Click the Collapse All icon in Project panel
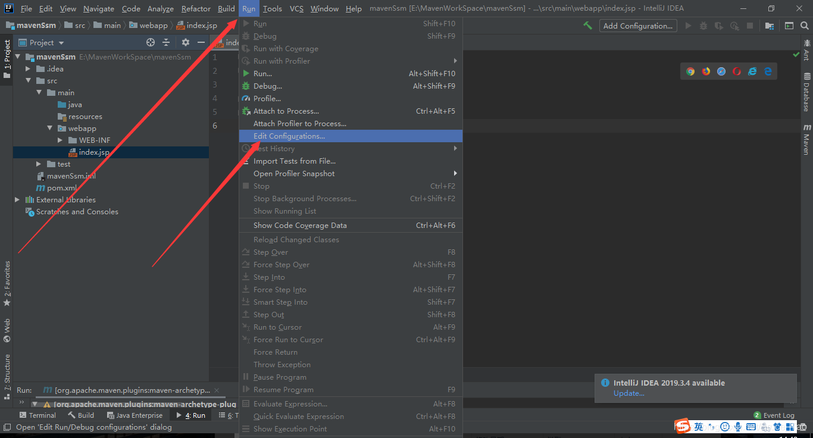The height and width of the screenshot is (438, 813). tap(166, 42)
